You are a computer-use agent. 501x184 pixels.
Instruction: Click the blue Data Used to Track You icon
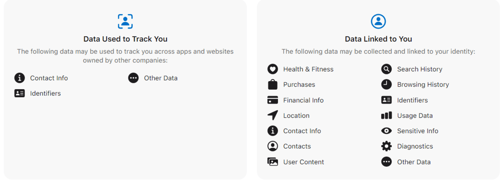pos(125,21)
